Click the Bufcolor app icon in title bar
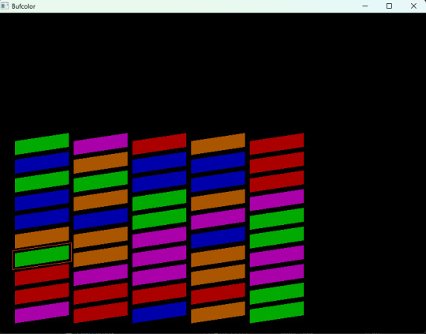The width and height of the screenshot is (426, 334). pyautogui.click(x=5, y=6)
